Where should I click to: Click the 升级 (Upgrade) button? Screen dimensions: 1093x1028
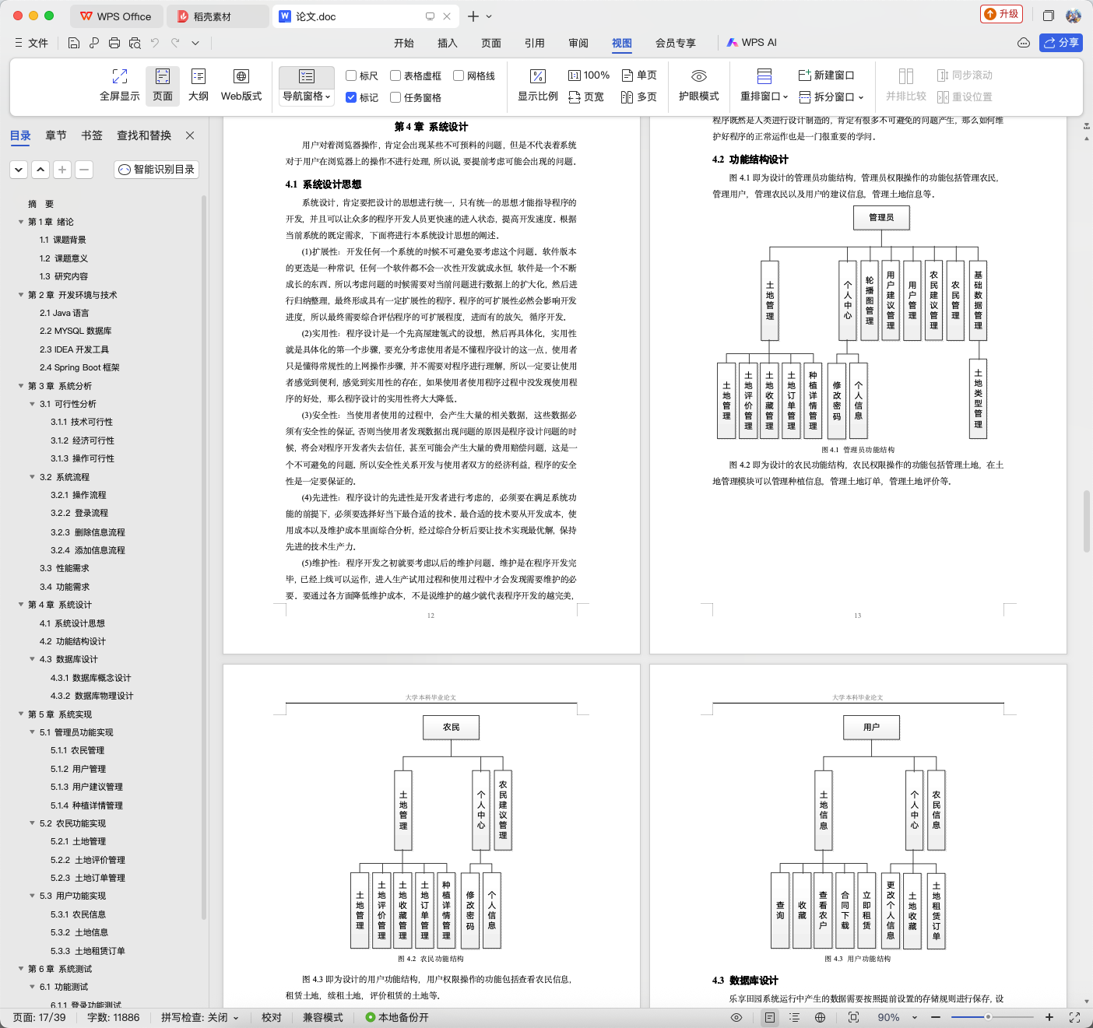pos(1001,14)
